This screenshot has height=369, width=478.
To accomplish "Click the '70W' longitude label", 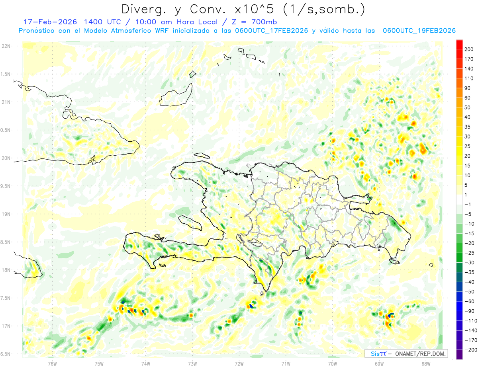I will coord(332,363).
